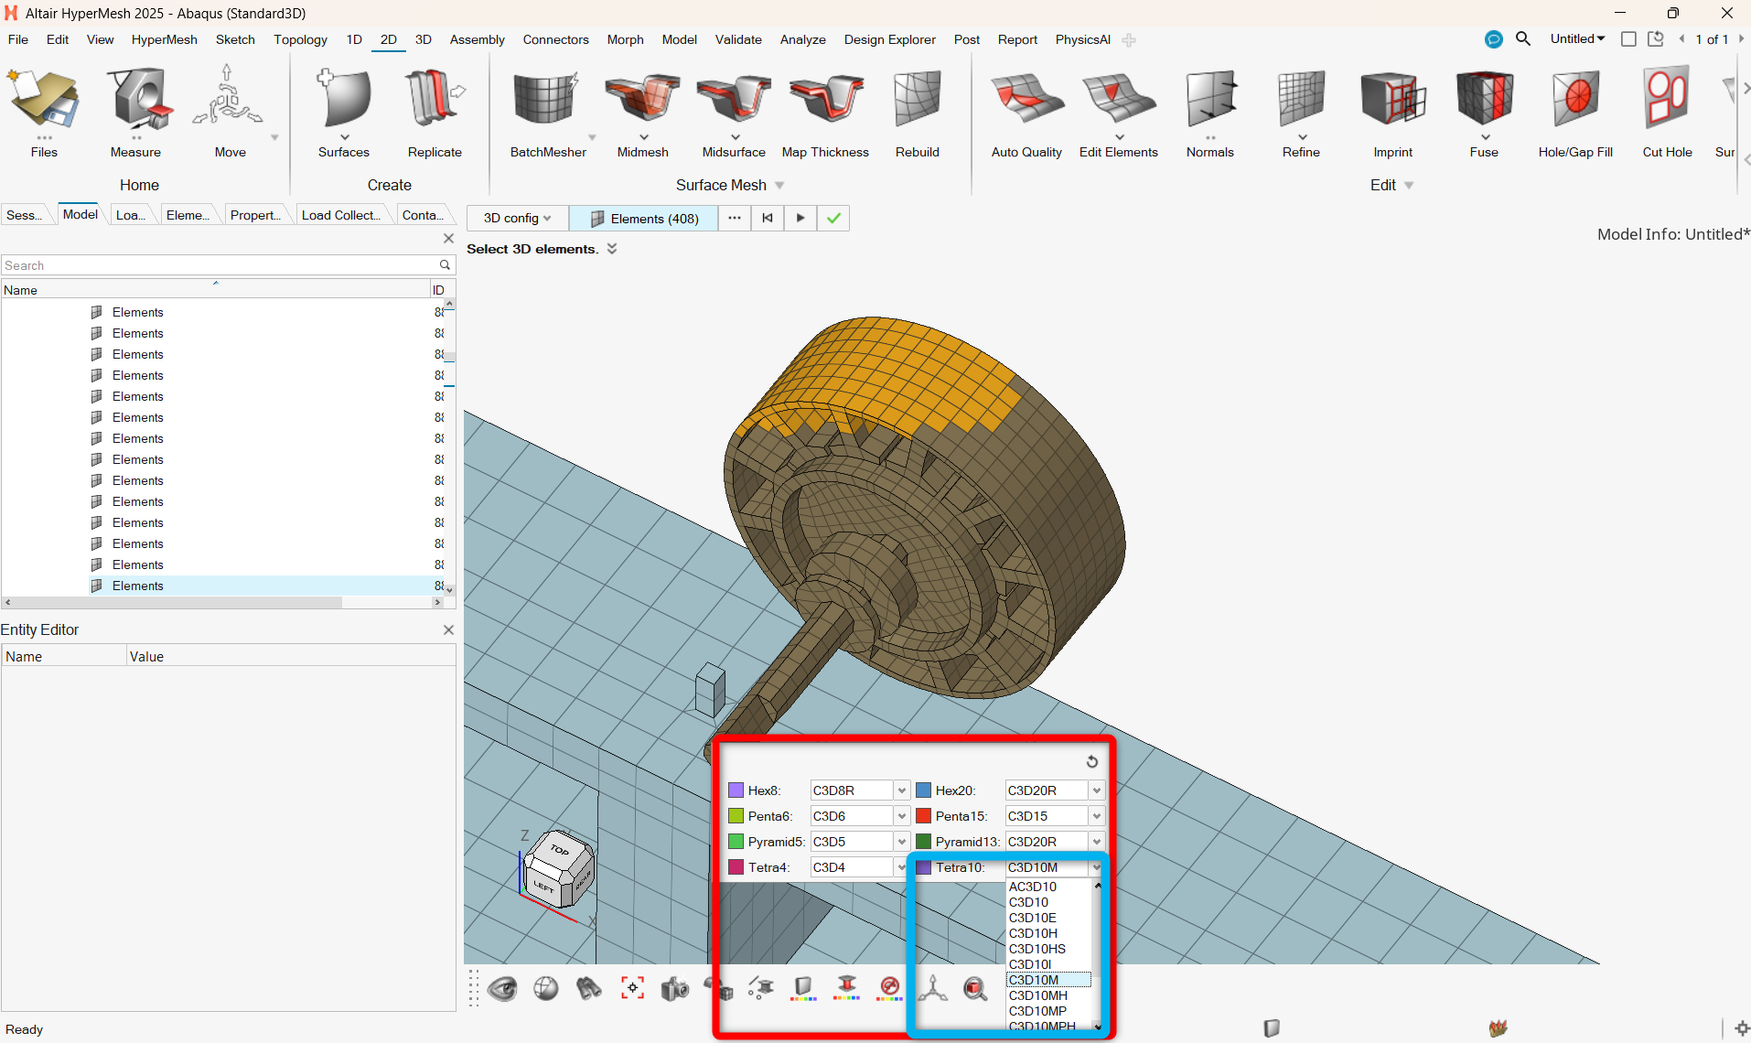Click the eye visibility icon in view toolbar
Viewport: 1751px width, 1043px height.
(502, 989)
